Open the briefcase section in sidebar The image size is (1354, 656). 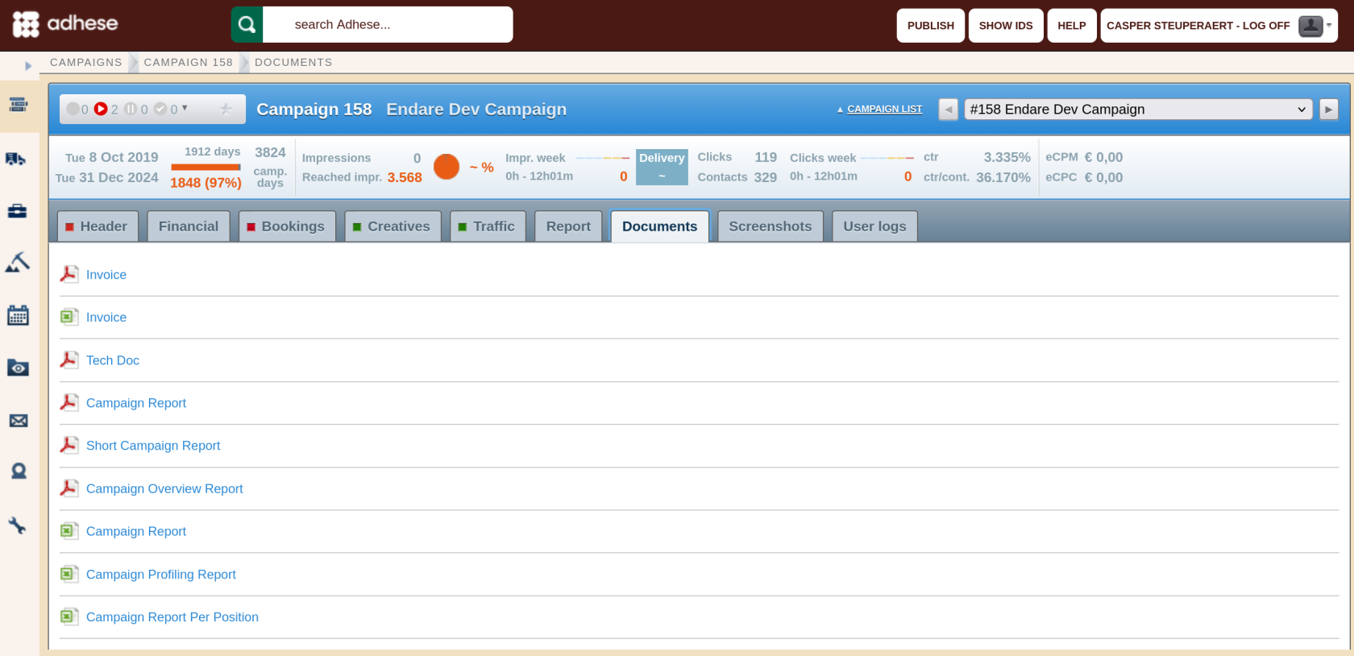pyautogui.click(x=17, y=211)
